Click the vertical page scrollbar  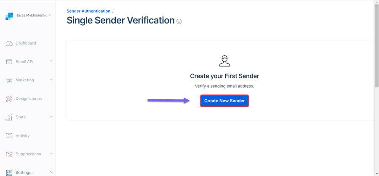click(377, 46)
